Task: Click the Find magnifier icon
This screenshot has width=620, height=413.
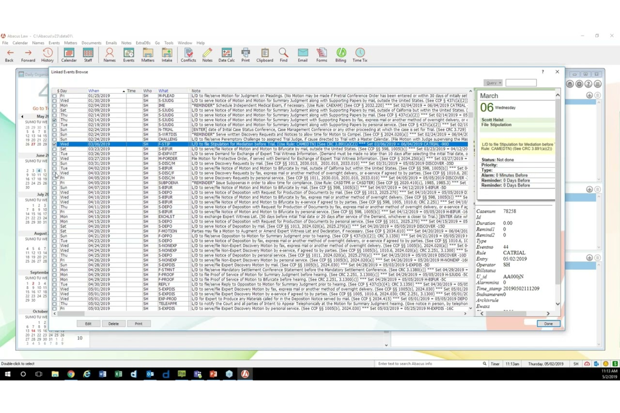Action: tap(284, 54)
